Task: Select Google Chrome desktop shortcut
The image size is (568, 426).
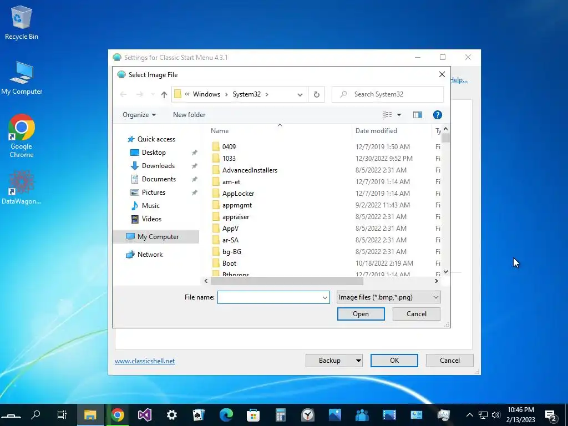Action: 22,136
